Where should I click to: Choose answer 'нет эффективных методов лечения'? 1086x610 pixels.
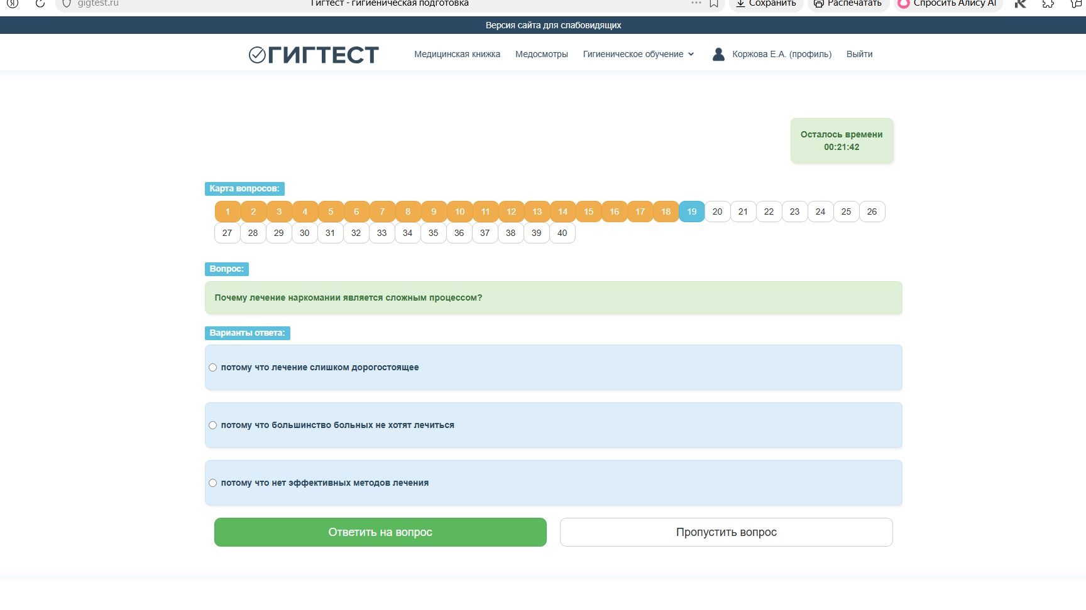pos(212,483)
